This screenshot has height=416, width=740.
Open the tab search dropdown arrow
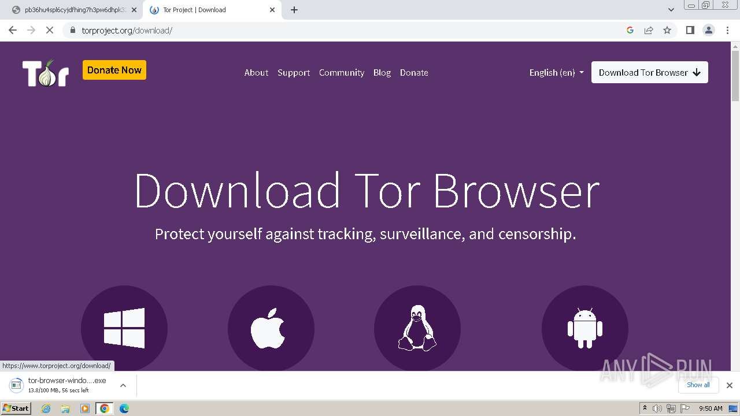tap(671, 10)
